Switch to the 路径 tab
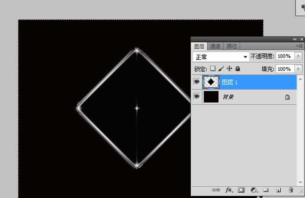 point(232,46)
